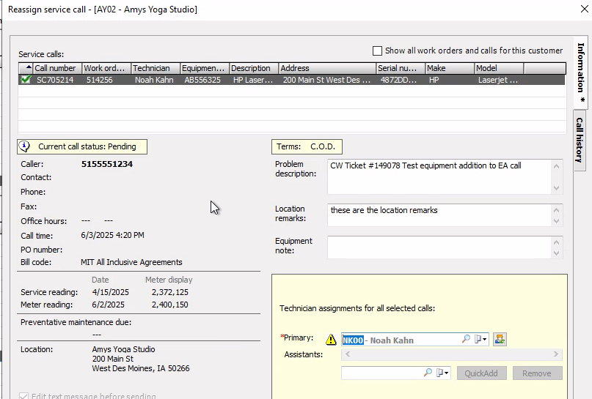Click the sort arrow column header
The image size is (592, 399).
click(26, 68)
